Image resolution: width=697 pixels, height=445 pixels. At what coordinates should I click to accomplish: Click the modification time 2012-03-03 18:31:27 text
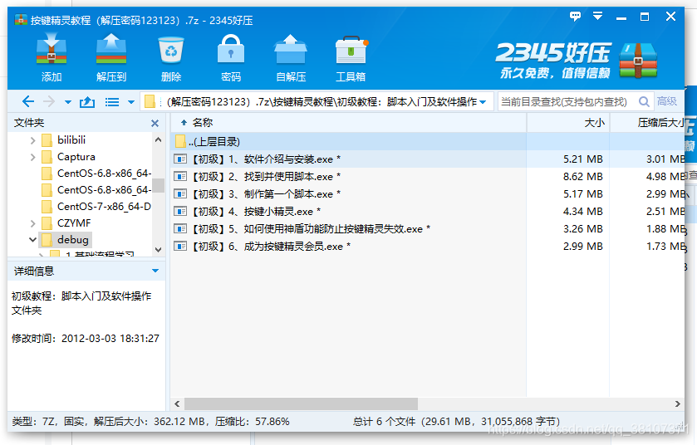(x=110, y=339)
